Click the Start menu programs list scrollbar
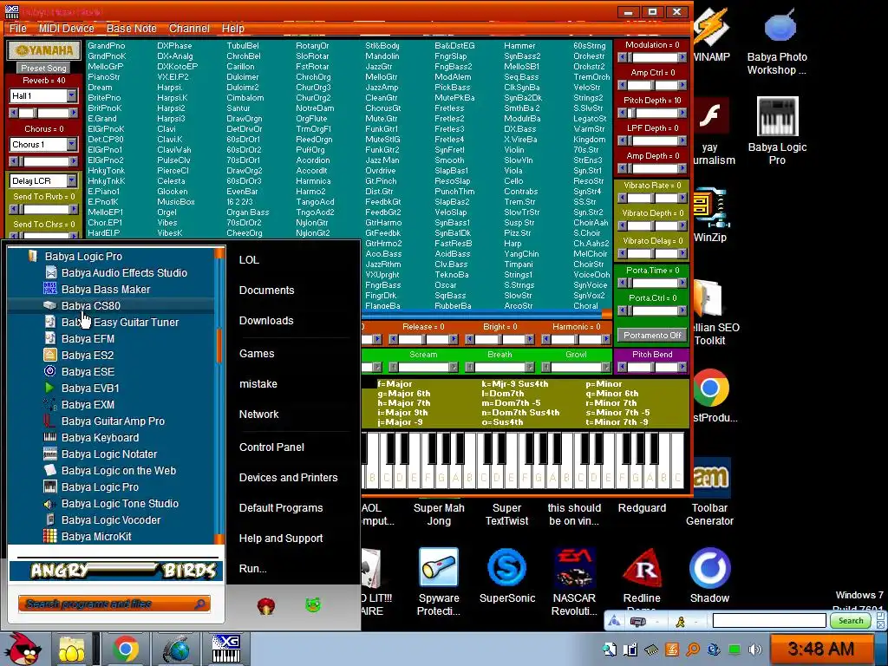 pos(219,395)
